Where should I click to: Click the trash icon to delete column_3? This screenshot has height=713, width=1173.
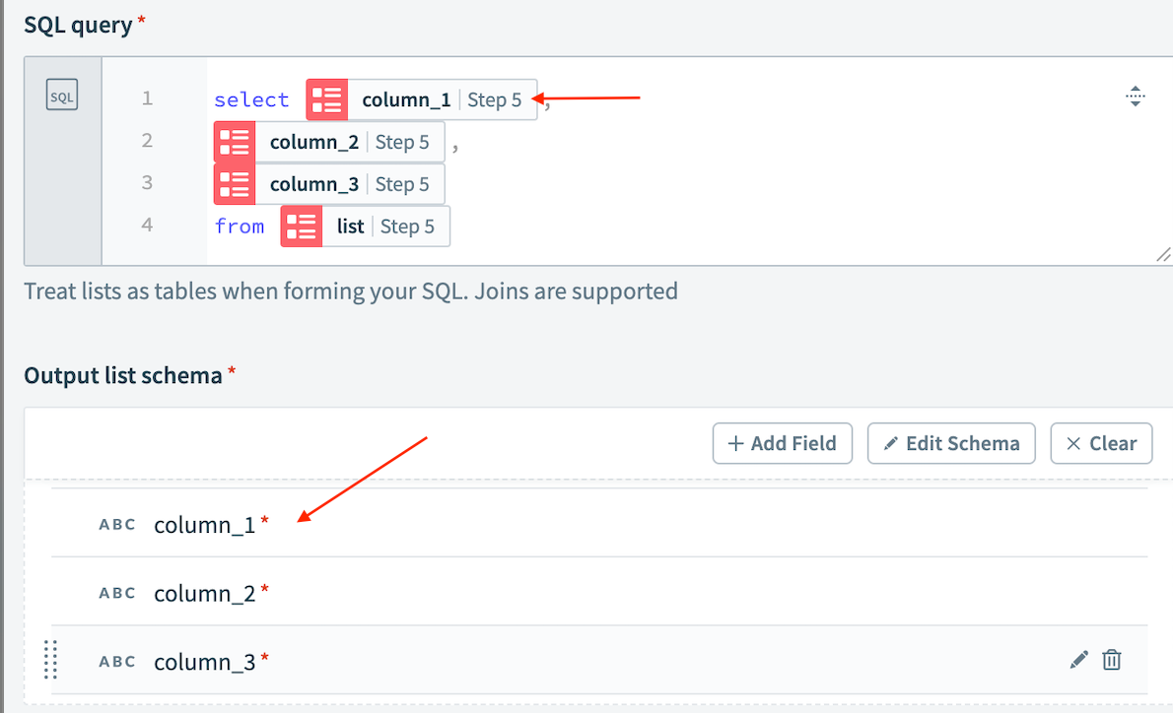(x=1112, y=660)
